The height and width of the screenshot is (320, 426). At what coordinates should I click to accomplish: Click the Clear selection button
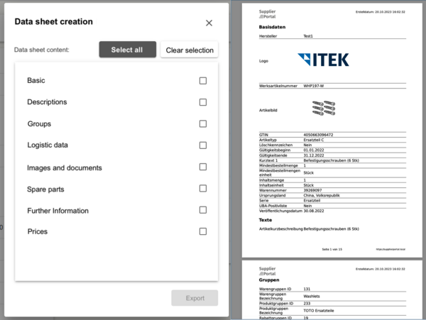(x=190, y=50)
